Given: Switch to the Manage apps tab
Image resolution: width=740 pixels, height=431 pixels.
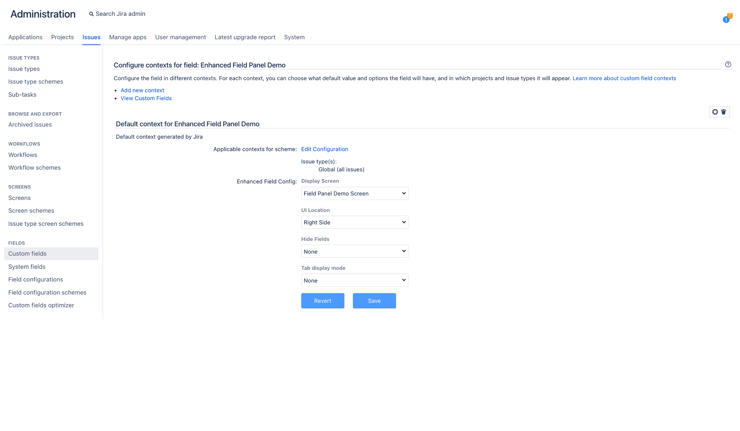Looking at the screenshot, I should [127, 37].
